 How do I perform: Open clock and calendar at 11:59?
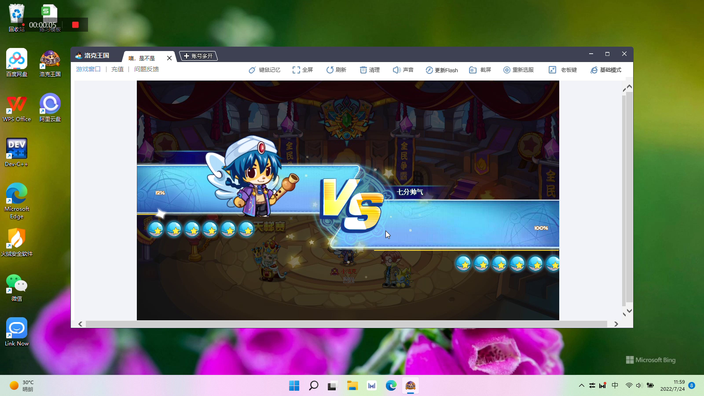click(672, 385)
